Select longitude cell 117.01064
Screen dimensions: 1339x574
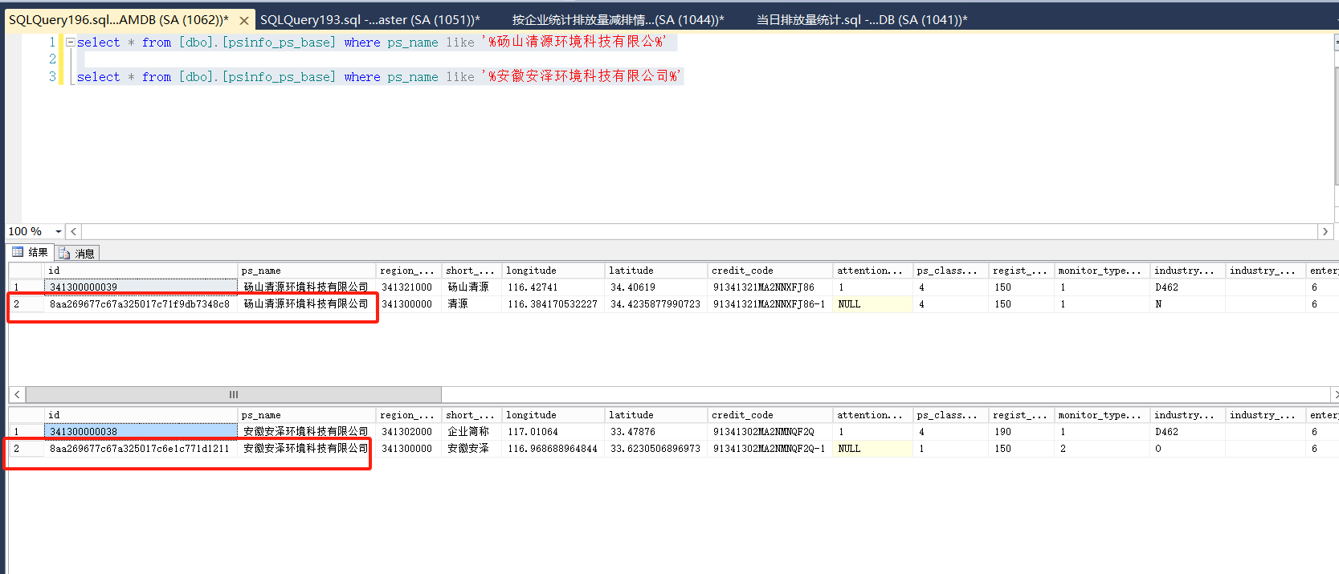click(553, 432)
